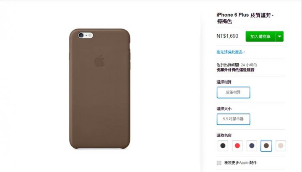The height and width of the screenshot is (172, 302).
Task: Choose the red color swatch
Action: point(237,146)
